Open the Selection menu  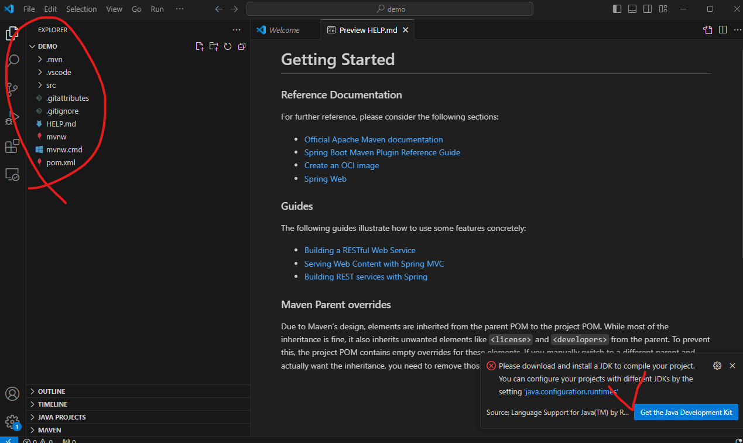tap(81, 9)
